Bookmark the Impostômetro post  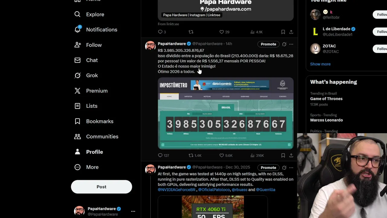tap(283, 155)
